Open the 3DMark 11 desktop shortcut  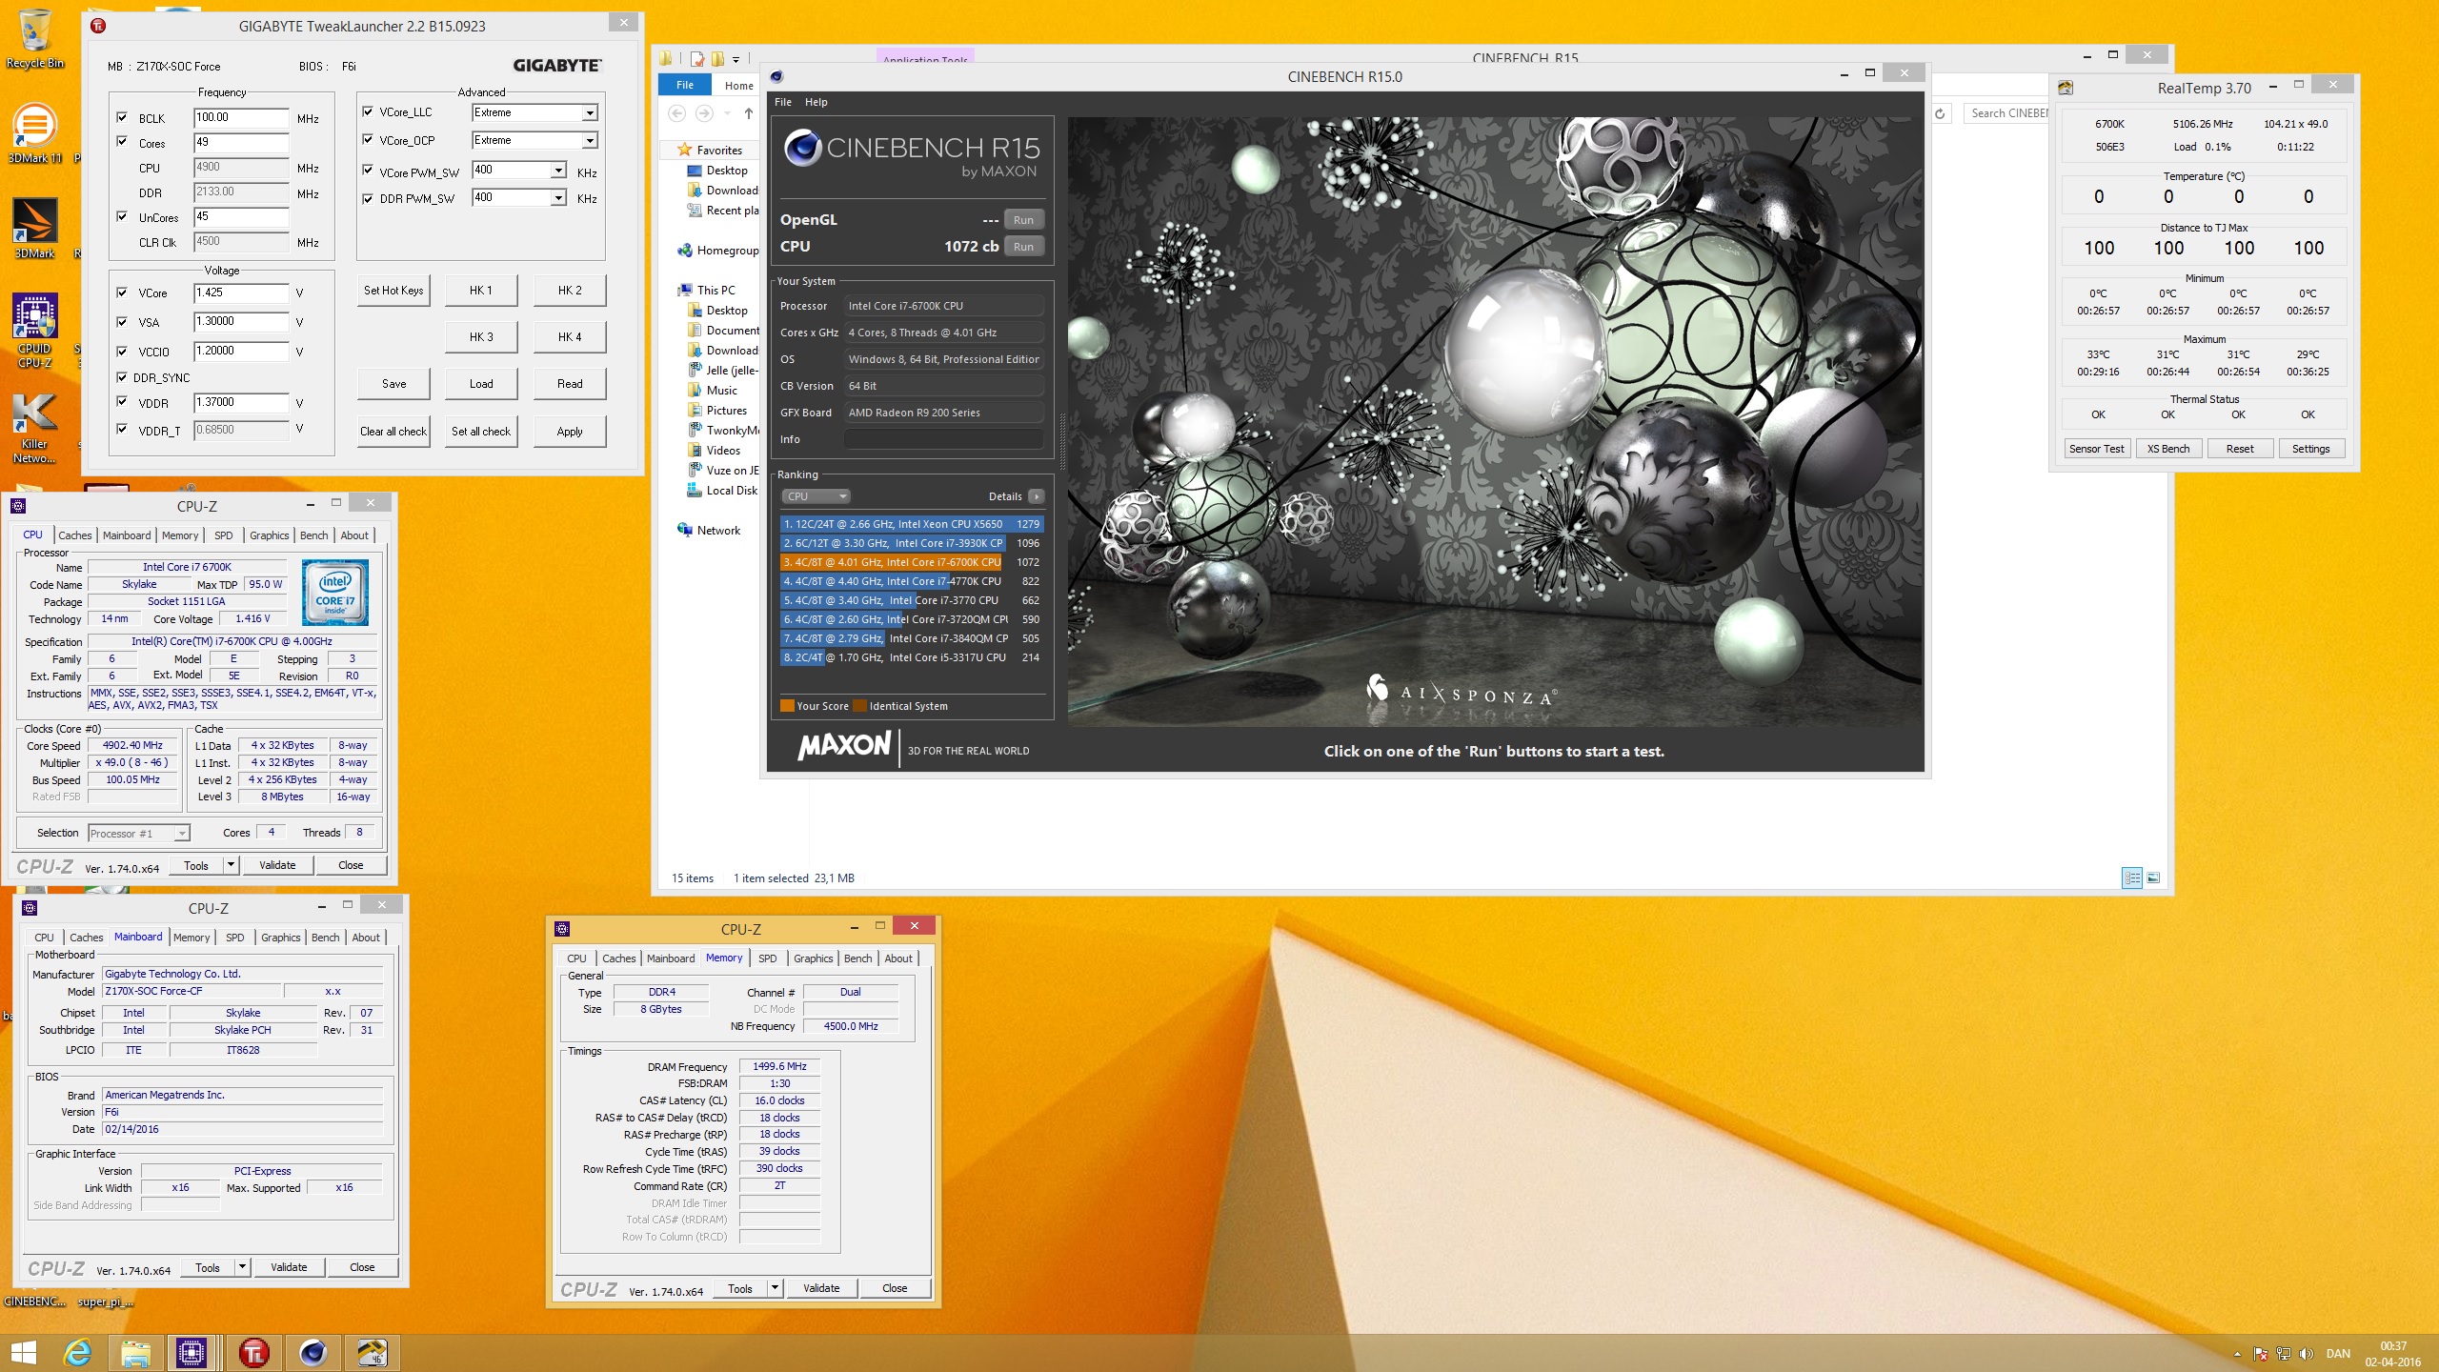point(34,133)
